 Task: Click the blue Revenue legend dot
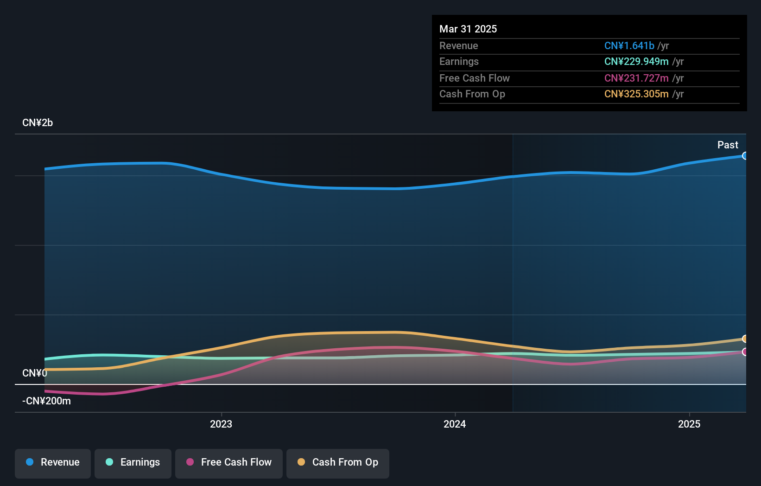30,462
